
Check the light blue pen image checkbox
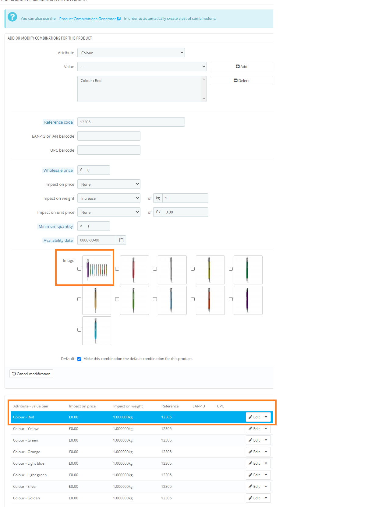(x=155, y=299)
